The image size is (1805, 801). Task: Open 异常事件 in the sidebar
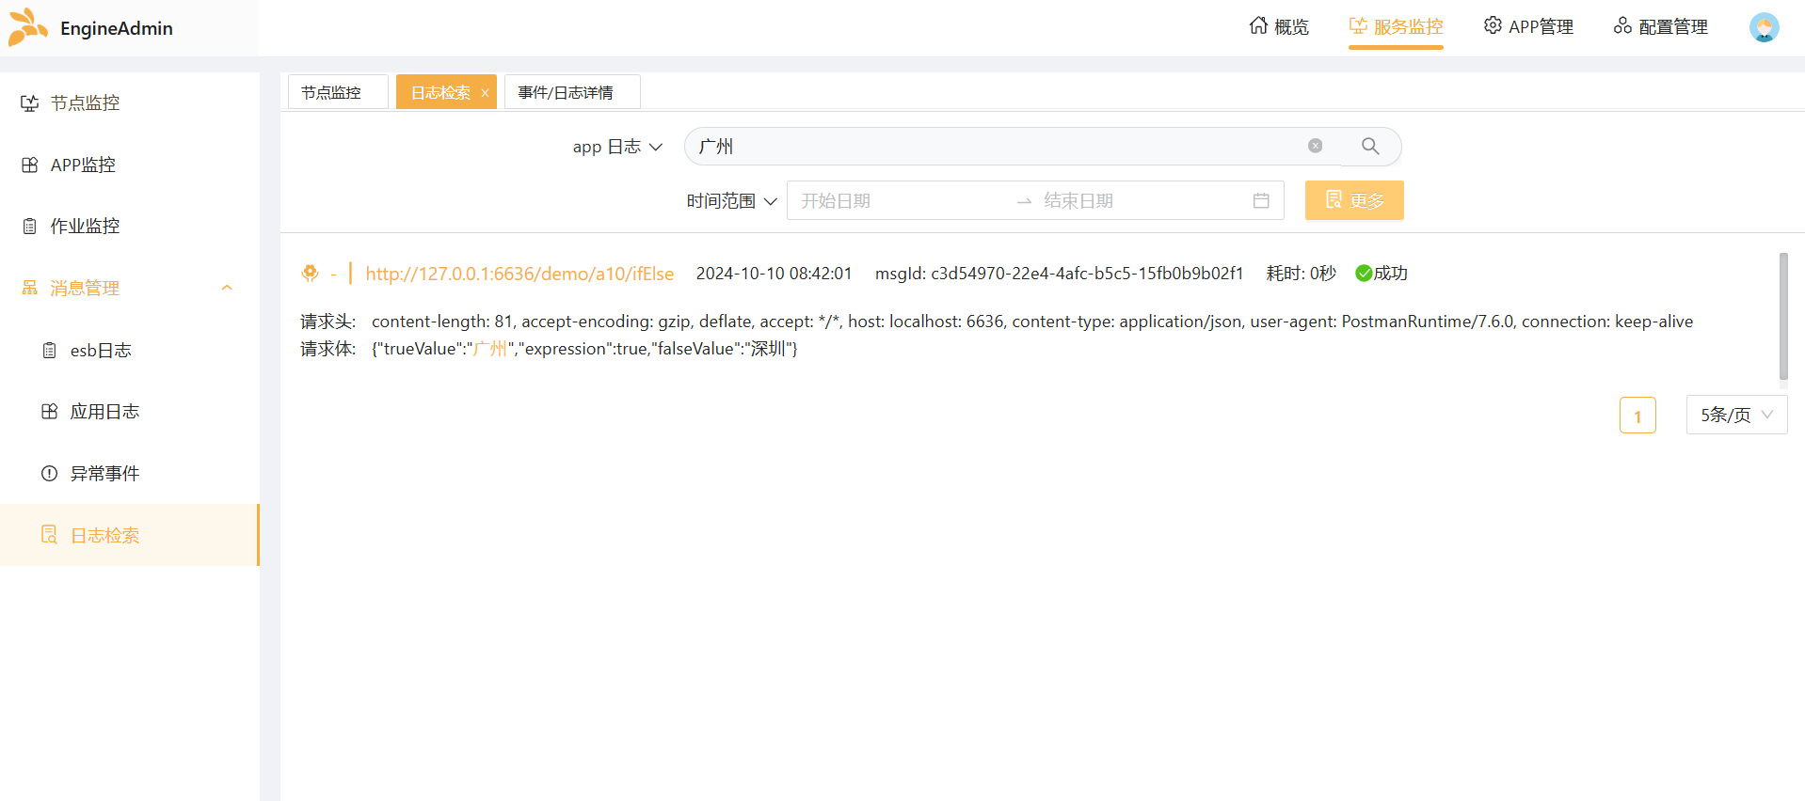[x=130, y=473]
